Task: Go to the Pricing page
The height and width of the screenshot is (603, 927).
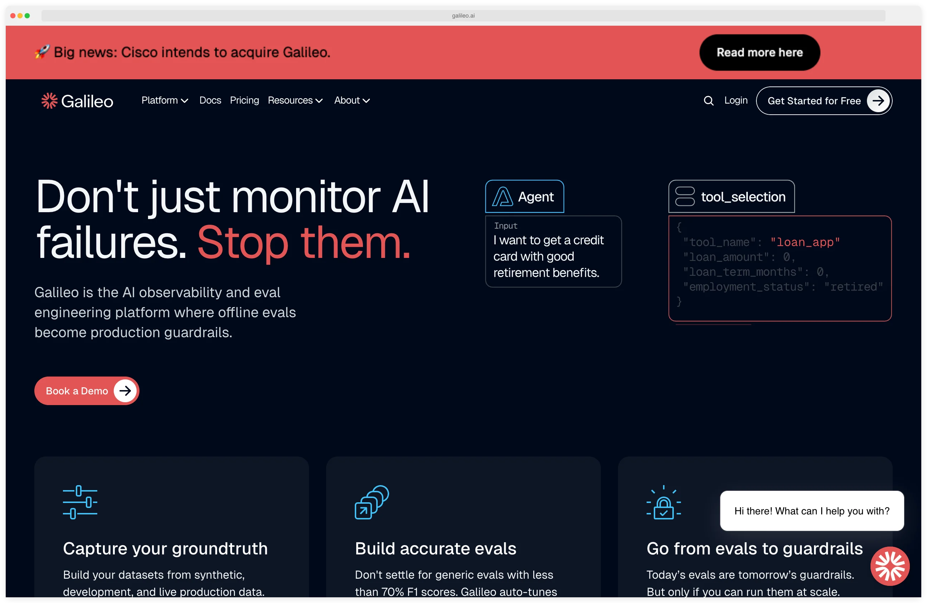Action: pos(244,100)
